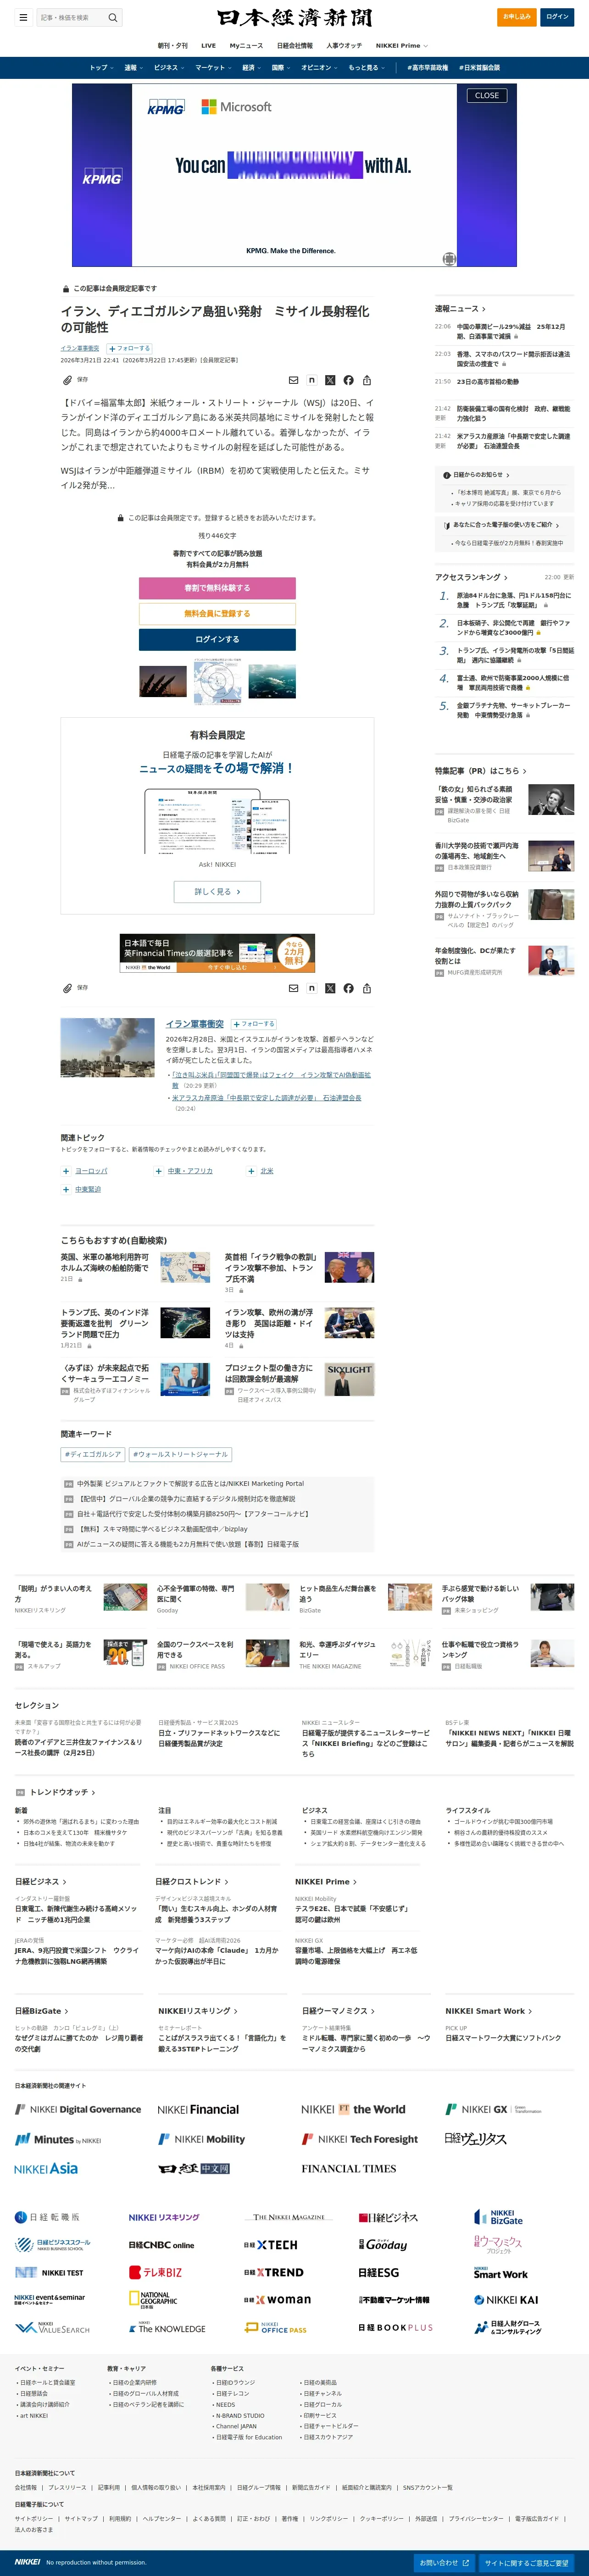Viewport: 589px width, 2576px height.
Task: Click the X icon below the FT banner
Action: click(x=330, y=988)
